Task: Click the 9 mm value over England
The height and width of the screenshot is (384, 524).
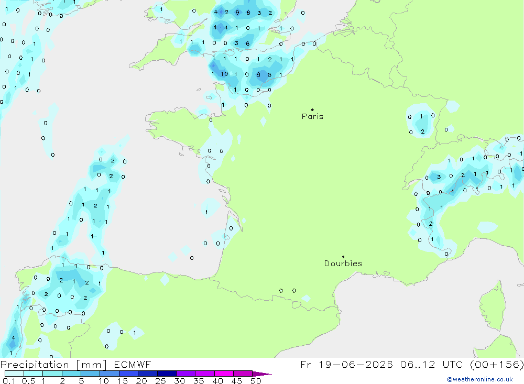Action: click(237, 13)
